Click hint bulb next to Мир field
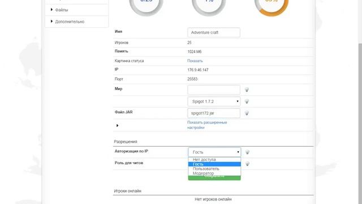362x204 pixels. coord(247,90)
